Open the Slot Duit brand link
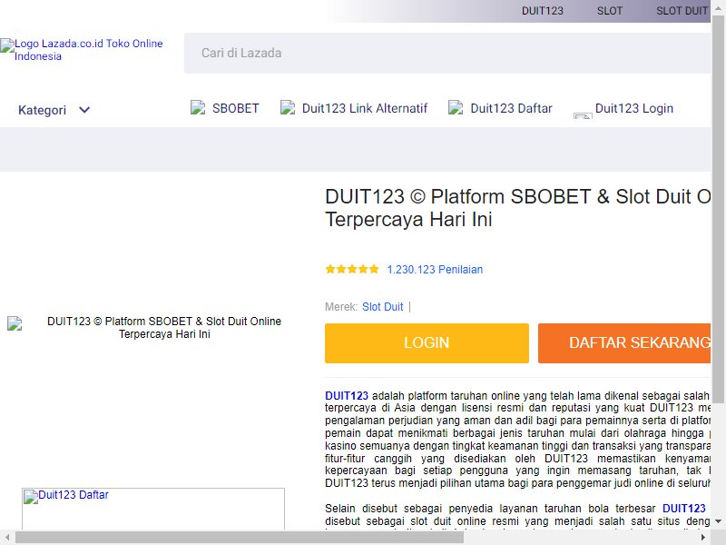The image size is (726, 545). 382,307
